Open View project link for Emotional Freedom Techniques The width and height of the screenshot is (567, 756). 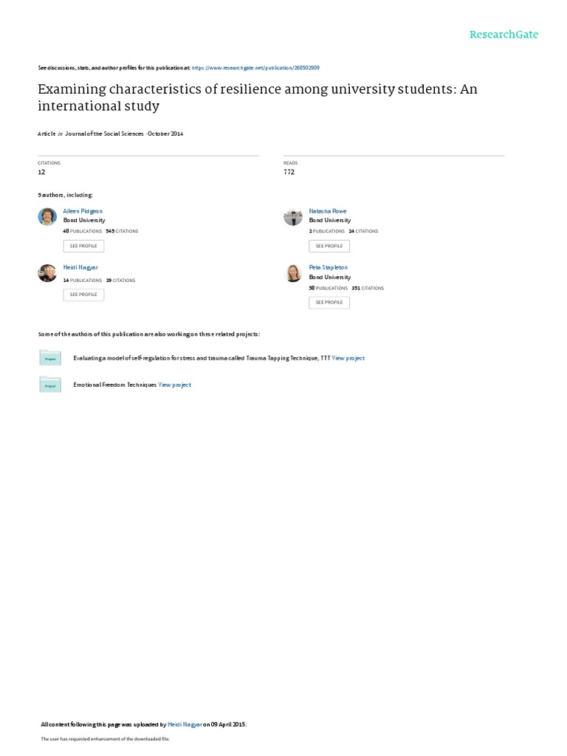click(174, 385)
